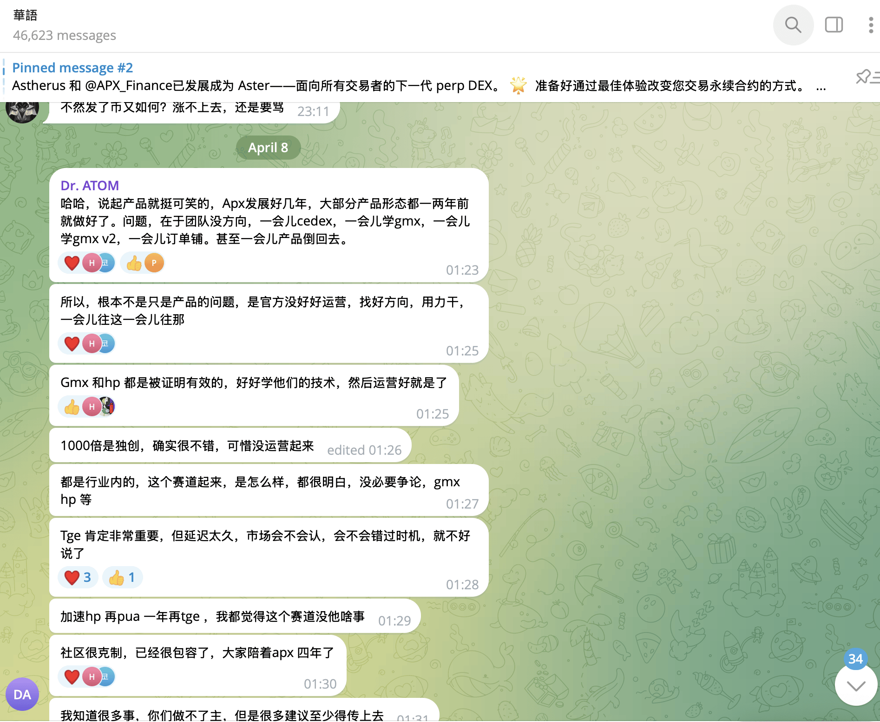
Task: Toggle thumbs-up reaction on 01:23 message
Action: tap(134, 263)
